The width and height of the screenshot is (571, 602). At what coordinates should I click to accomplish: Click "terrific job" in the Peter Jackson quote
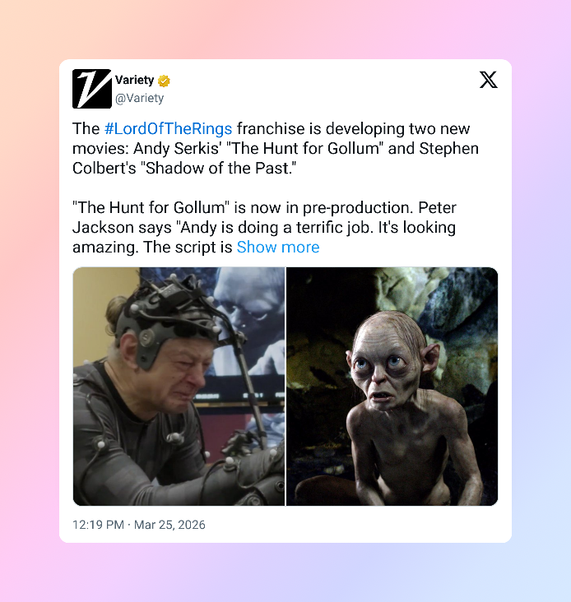pos(335,228)
